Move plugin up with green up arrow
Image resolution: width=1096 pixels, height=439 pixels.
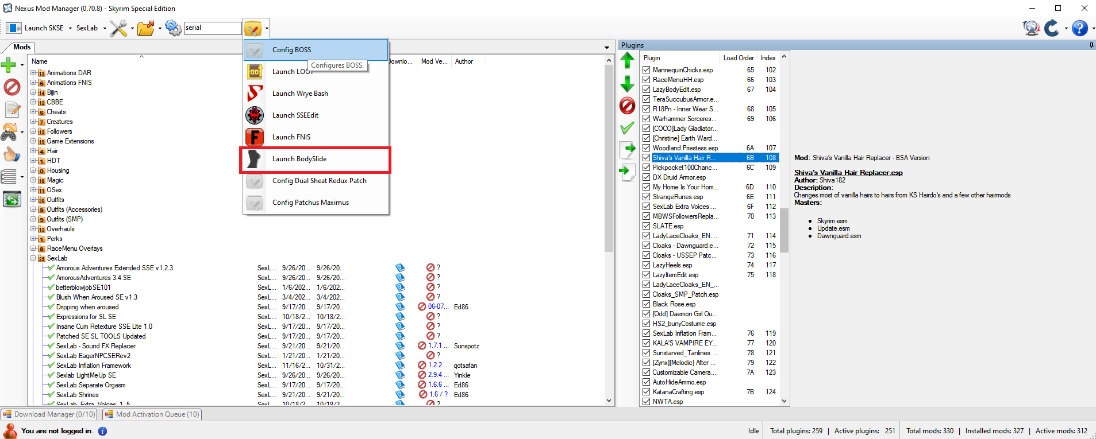pos(628,60)
